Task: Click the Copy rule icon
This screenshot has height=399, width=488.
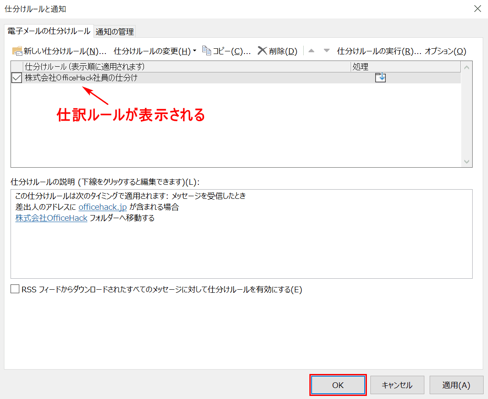Action: point(207,51)
